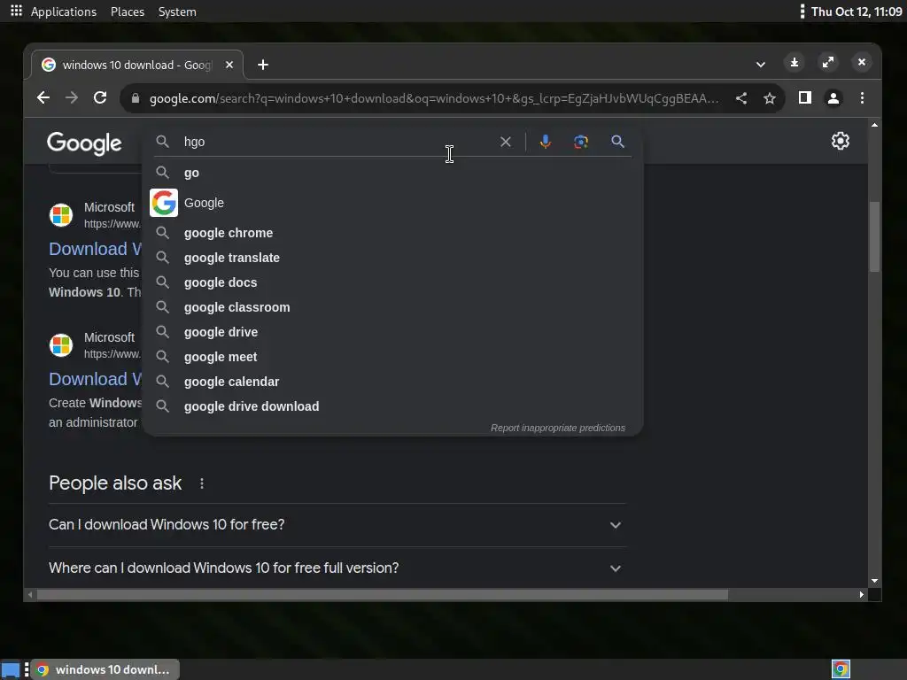Choose 'google calendar' suggestion
Viewport: 907px width, 680px height.
[392, 382]
